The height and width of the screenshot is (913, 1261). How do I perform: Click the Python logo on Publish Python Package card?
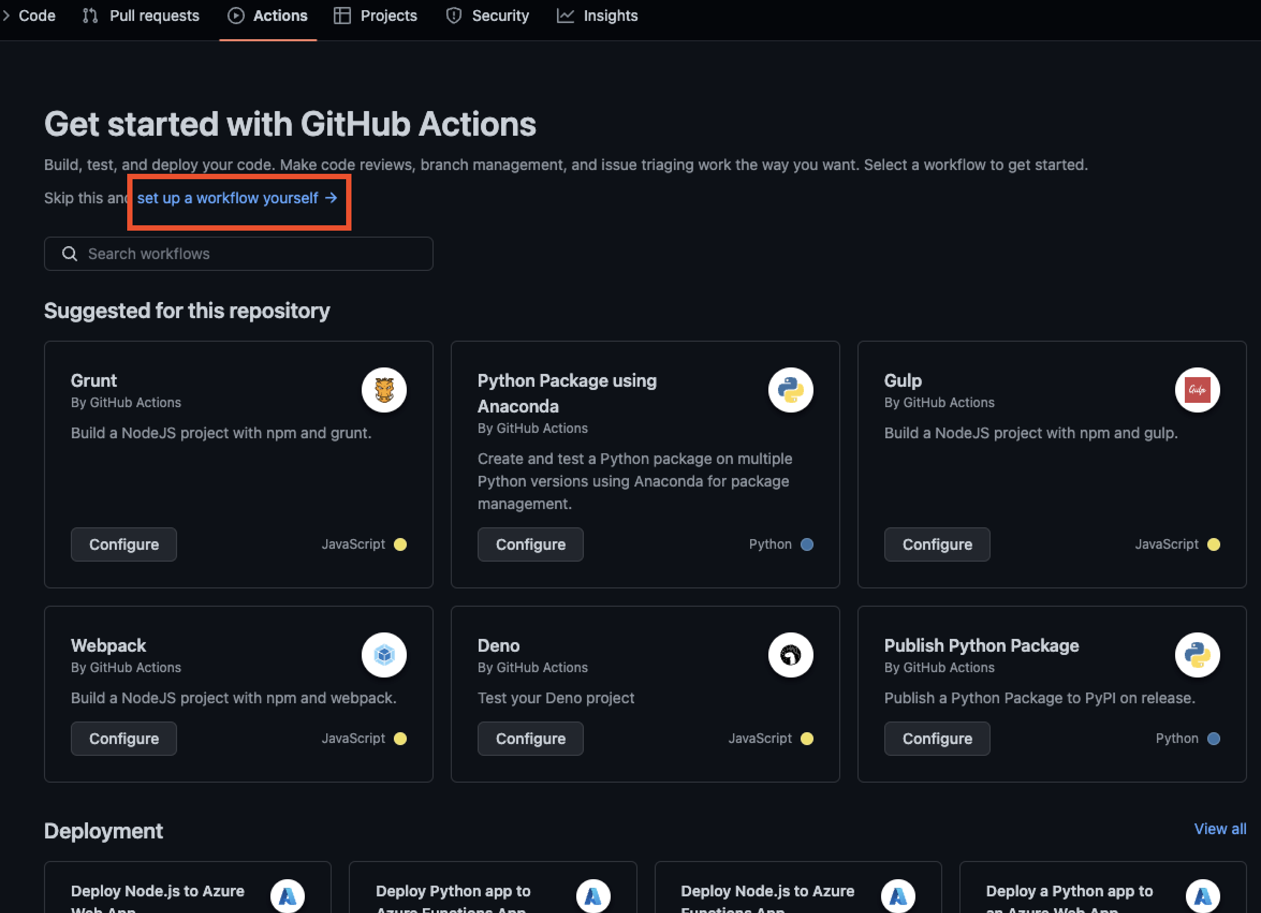point(1197,655)
